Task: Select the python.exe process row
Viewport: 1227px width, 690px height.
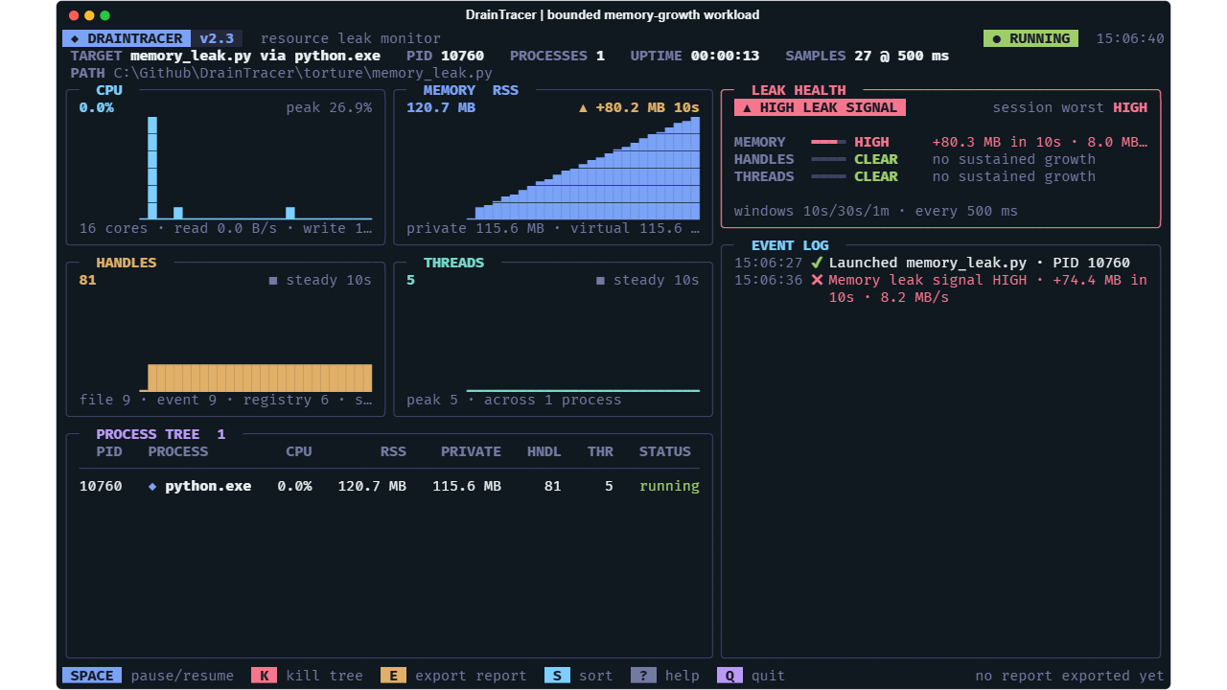Action: coord(389,486)
